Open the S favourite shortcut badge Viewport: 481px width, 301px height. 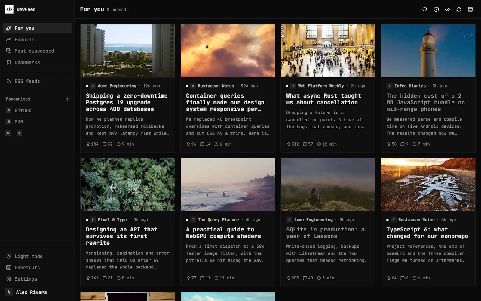(x=8, y=133)
